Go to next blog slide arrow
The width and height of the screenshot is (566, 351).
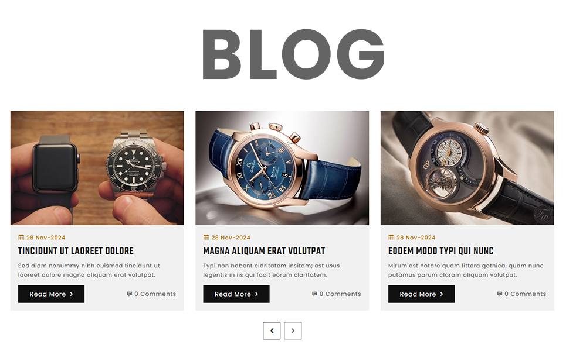point(293,331)
